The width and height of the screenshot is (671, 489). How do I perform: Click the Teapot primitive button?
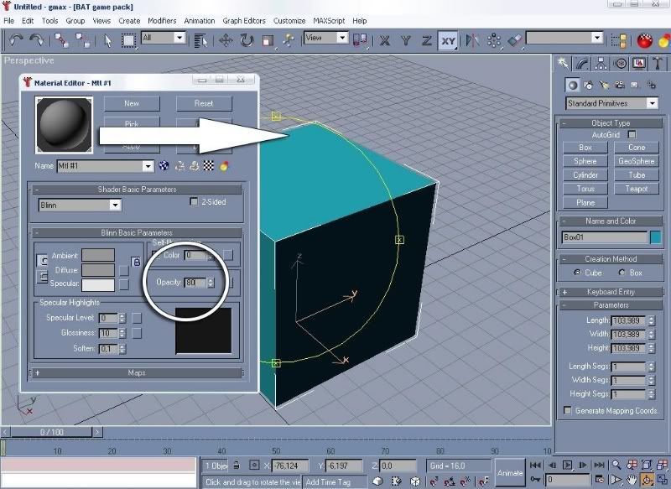[x=637, y=189]
